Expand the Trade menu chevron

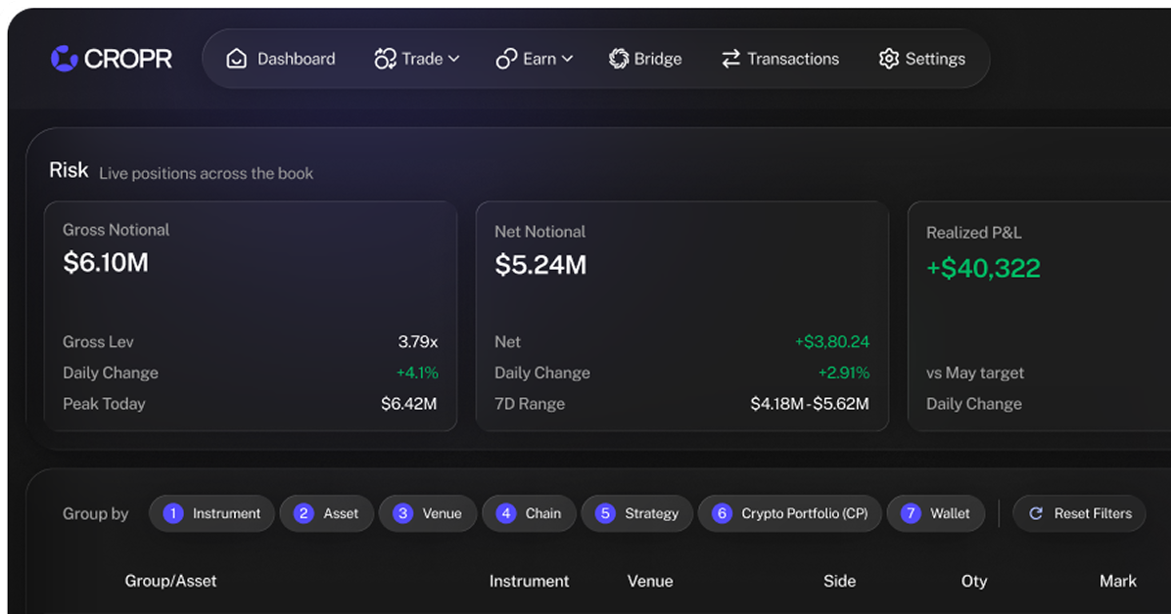tap(454, 59)
